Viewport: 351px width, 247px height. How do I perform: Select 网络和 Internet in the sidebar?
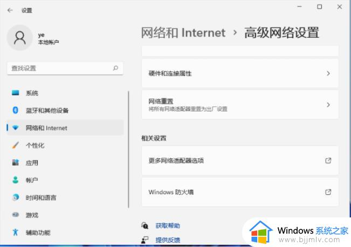[46, 128]
